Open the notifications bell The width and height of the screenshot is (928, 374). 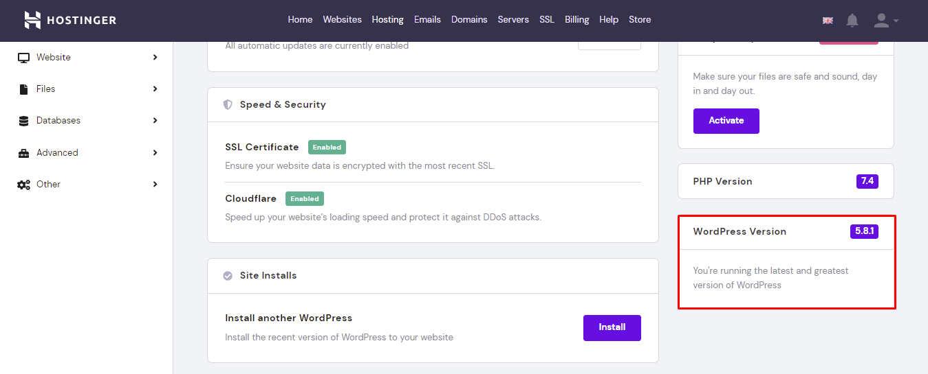tap(852, 21)
